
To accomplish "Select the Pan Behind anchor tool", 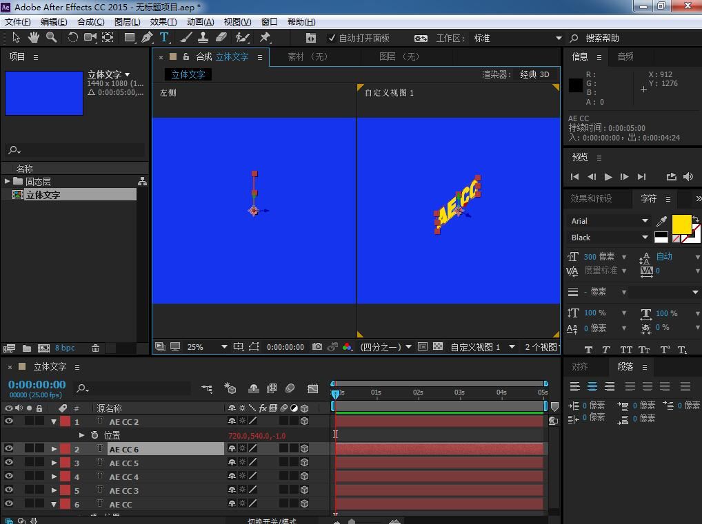I will point(108,38).
